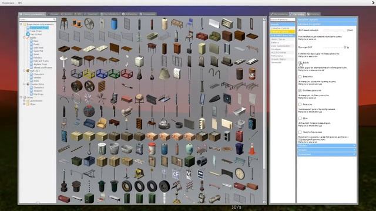Pick the red couch prop icon
The width and height of the screenshot is (376, 211).
tap(202, 36)
